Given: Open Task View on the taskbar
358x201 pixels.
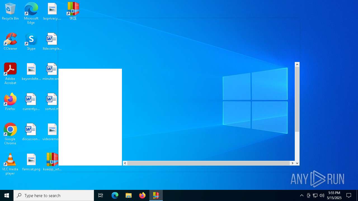Looking at the screenshot, I should pyautogui.click(x=101, y=195).
